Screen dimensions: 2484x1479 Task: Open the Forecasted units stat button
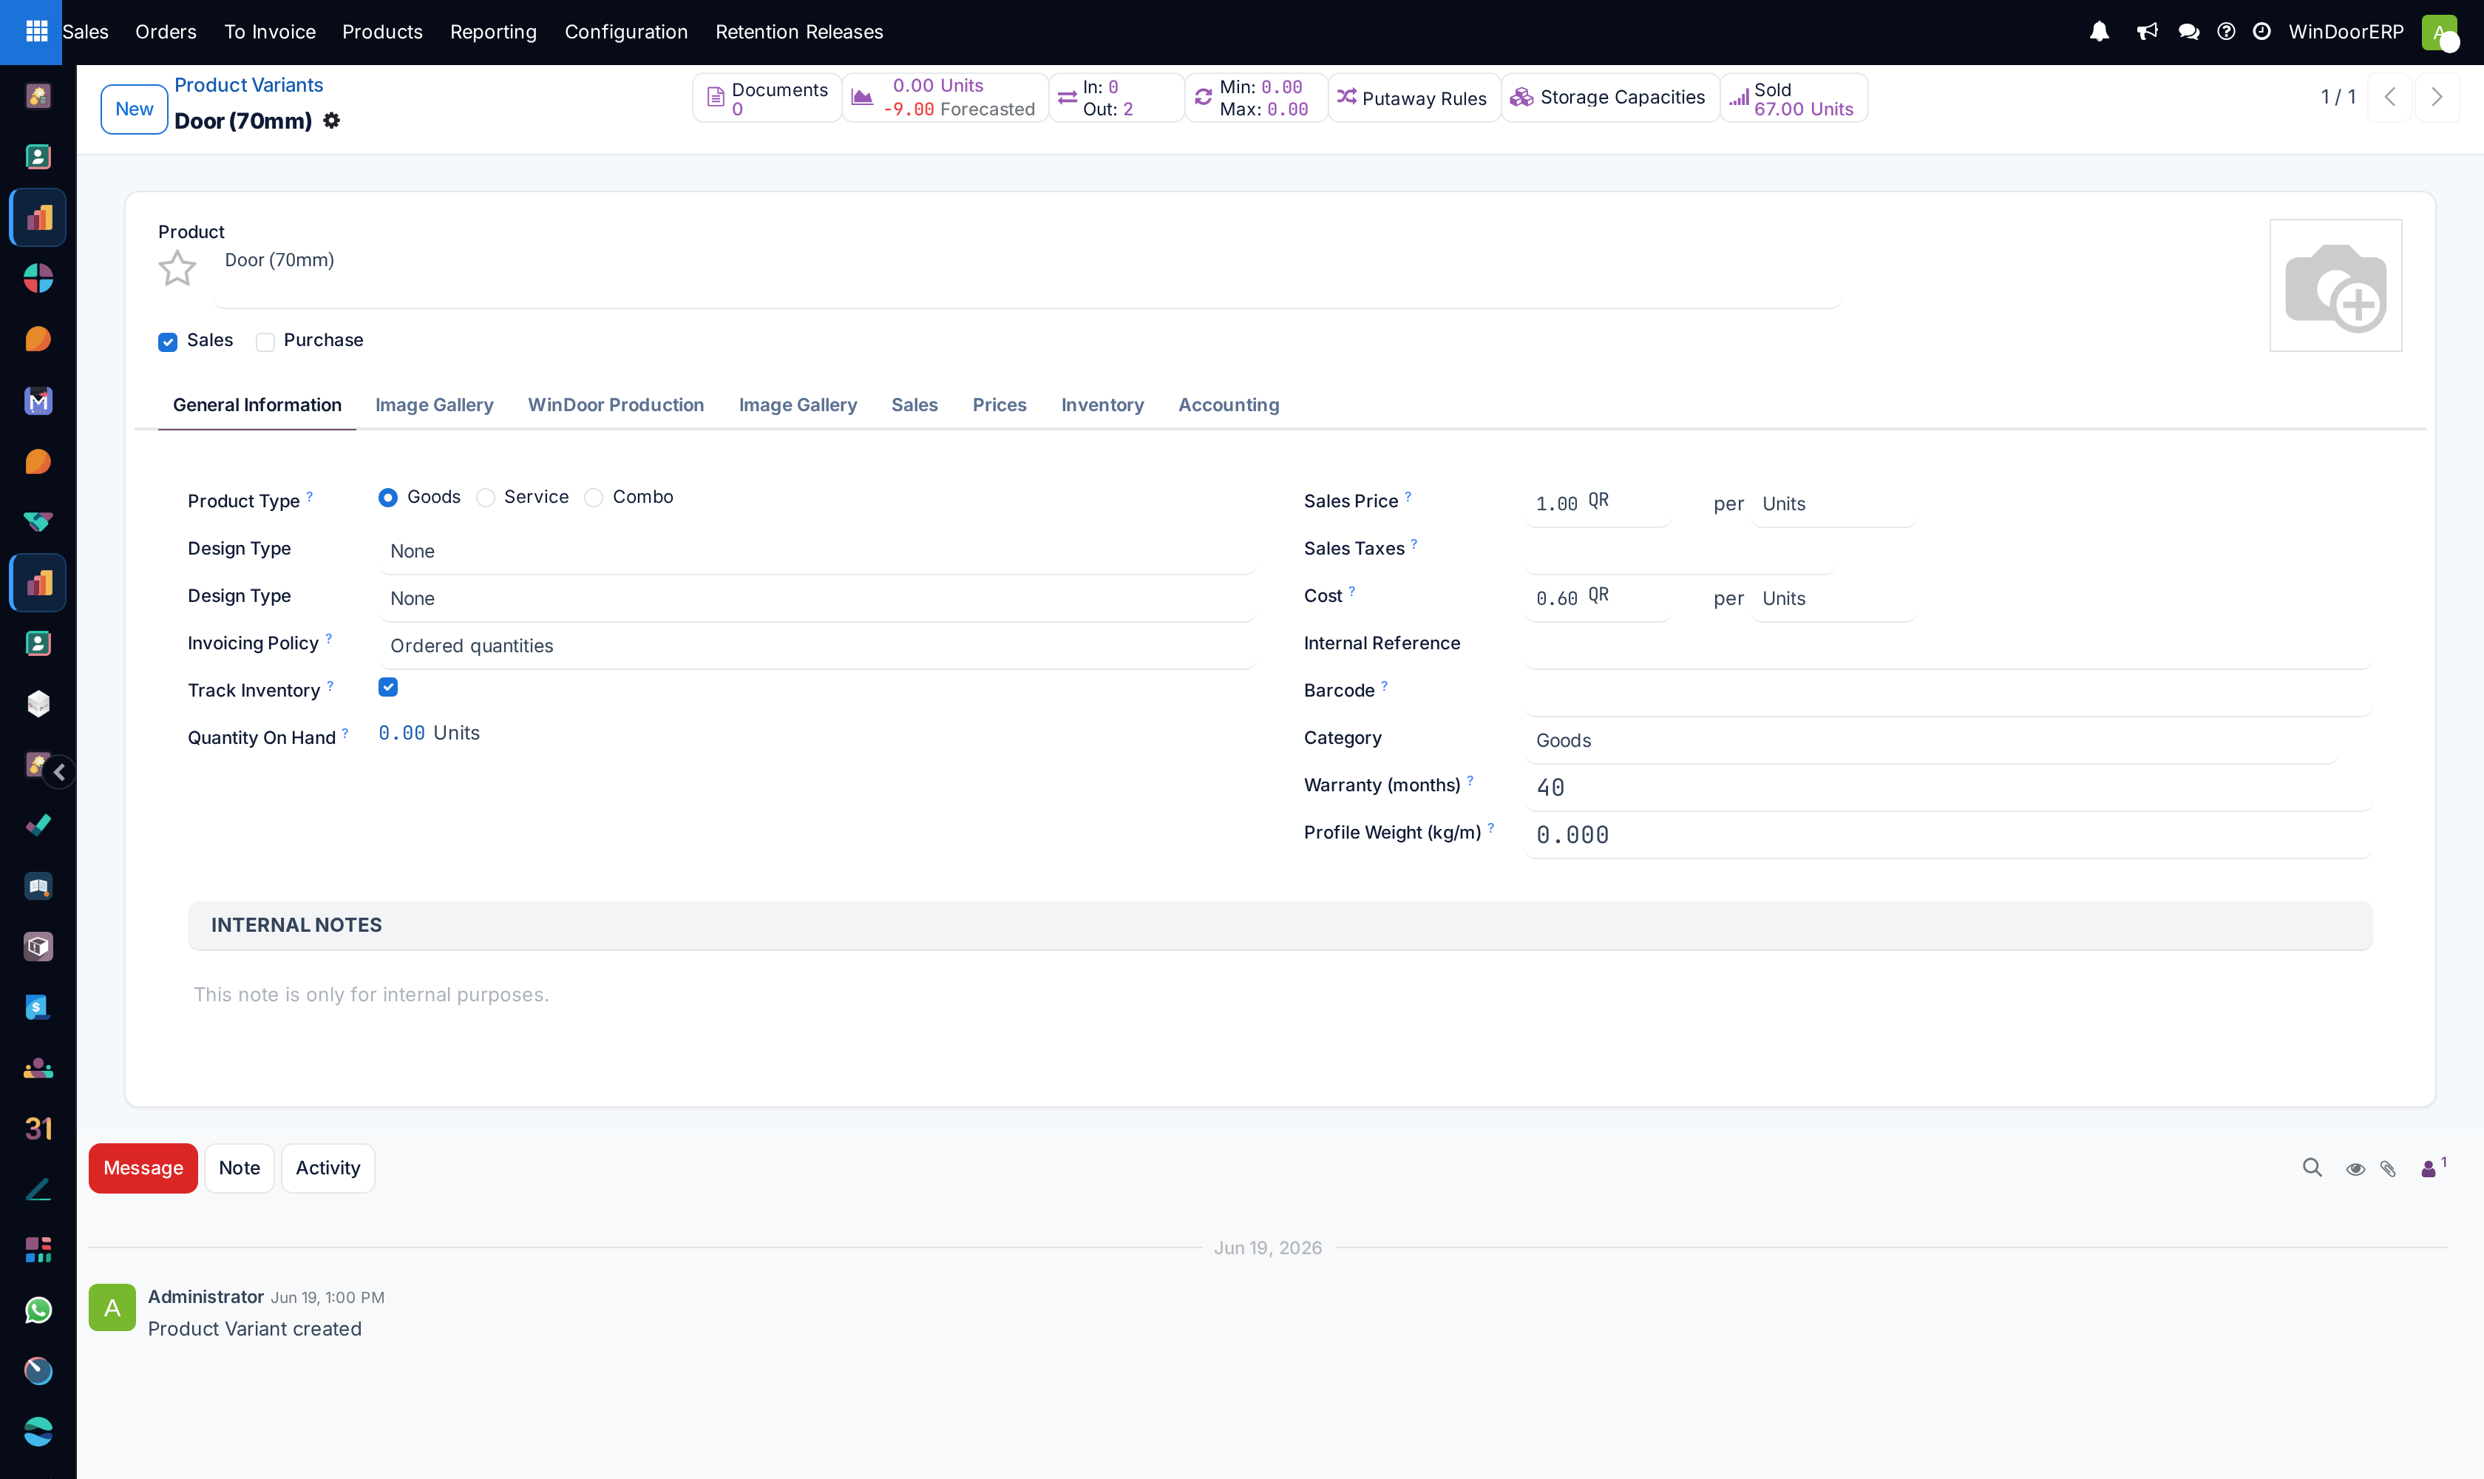(945, 97)
